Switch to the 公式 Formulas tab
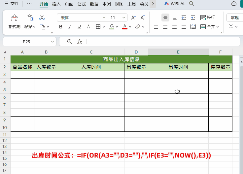 (81, 4)
